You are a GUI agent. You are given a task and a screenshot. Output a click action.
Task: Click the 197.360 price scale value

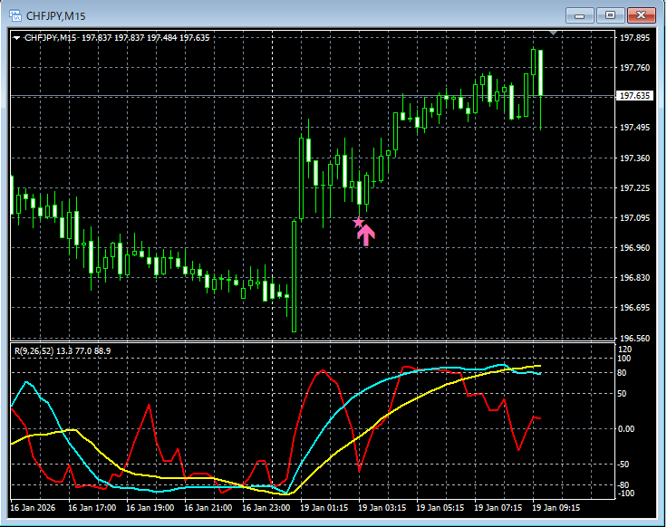click(634, 158)
